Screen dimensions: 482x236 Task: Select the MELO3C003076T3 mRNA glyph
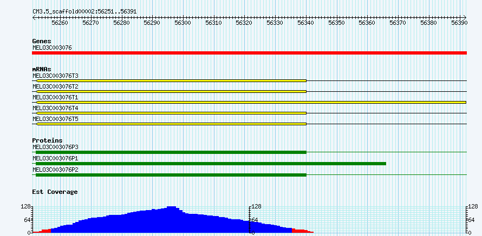[x=171, y=80]
